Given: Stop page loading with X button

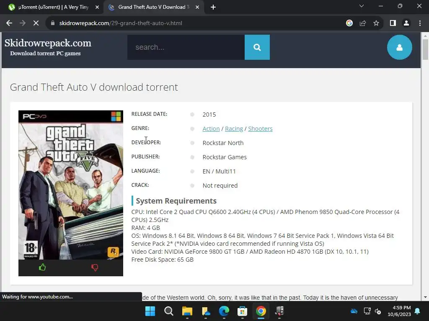Looking at the screenshot, I should click(36, 23).
